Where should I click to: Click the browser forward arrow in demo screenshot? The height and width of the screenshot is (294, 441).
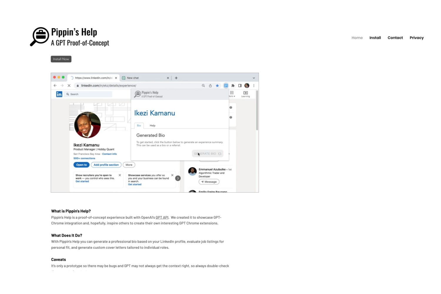click(x=62, y=86)
